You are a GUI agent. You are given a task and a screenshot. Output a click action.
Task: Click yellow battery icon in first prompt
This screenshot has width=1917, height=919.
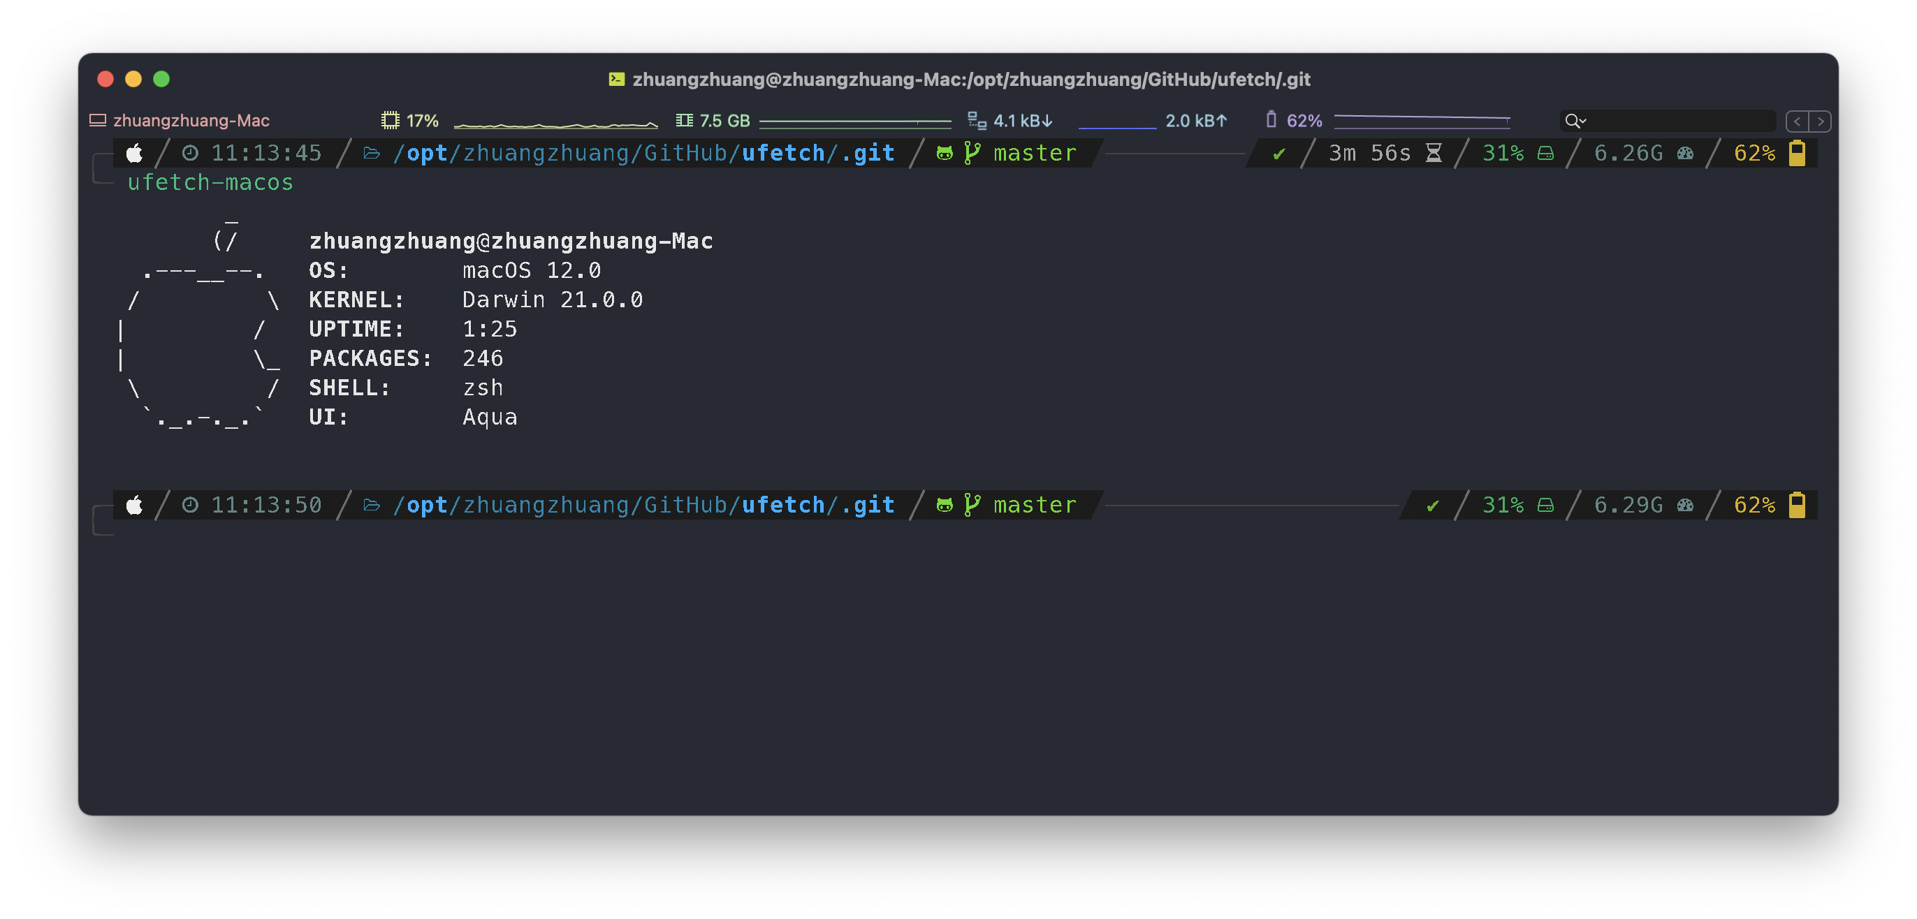click(x=1797, y=152)
